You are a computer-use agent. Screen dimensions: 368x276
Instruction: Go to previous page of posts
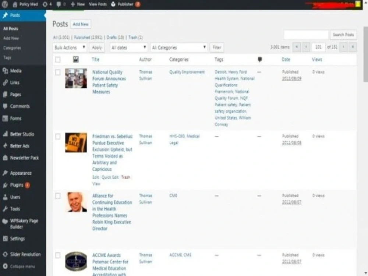click(306, 47)
